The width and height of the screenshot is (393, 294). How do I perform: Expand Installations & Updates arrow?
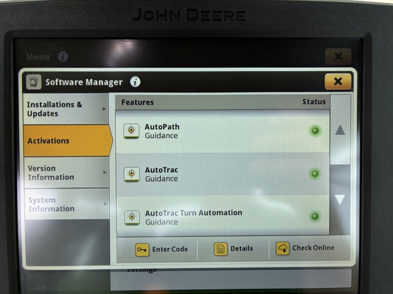pos(104,109)
